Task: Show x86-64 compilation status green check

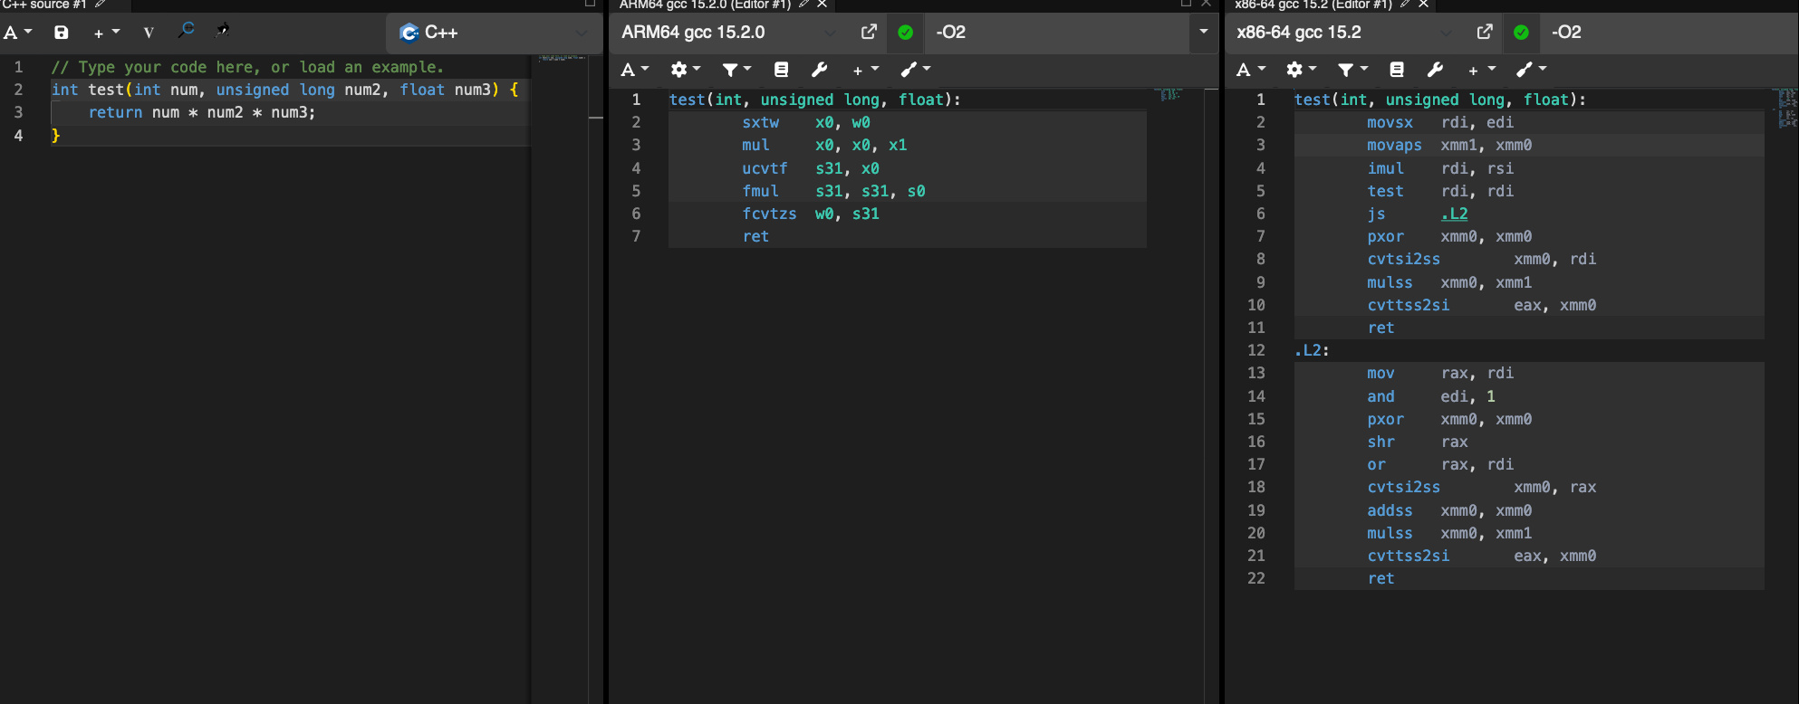Action: 1521,33
